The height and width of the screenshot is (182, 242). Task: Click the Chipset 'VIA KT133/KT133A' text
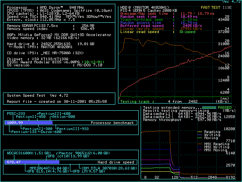50,59
